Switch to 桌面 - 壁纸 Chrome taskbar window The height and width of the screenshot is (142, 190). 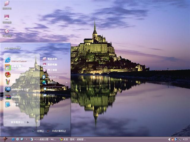tap(73, 139)
